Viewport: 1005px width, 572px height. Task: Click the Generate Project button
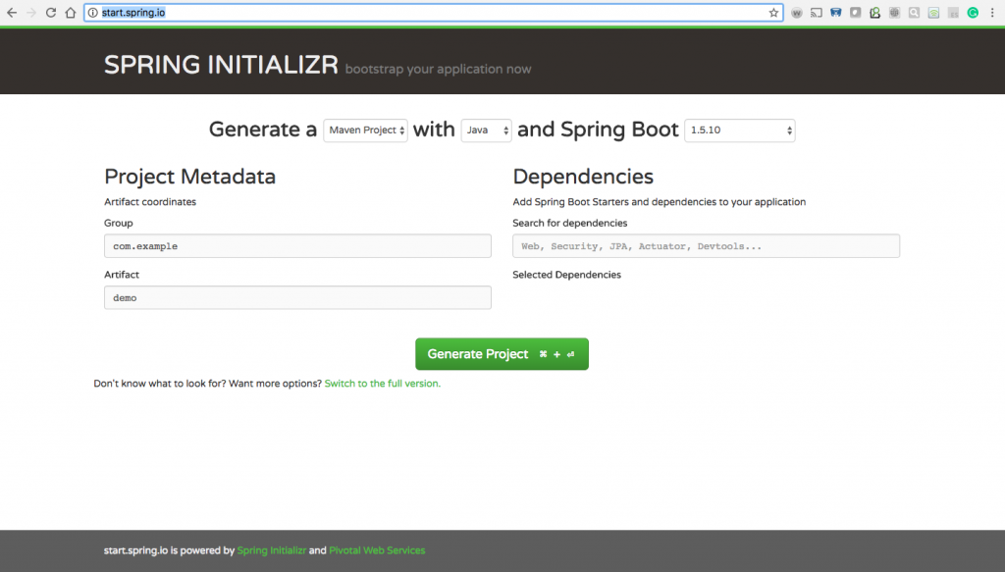[502, 353]
